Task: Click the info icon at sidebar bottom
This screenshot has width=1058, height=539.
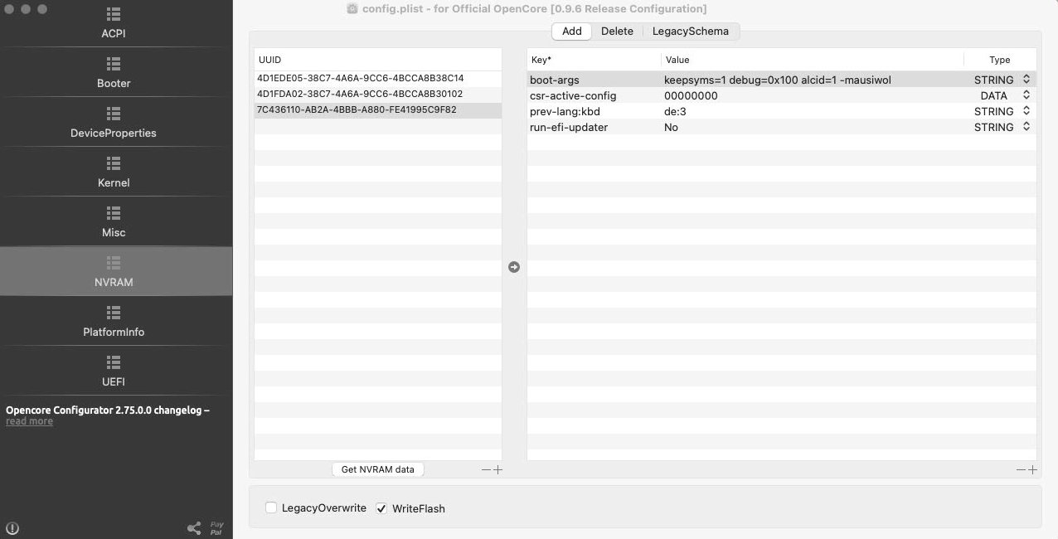Action: pos(12,528)
